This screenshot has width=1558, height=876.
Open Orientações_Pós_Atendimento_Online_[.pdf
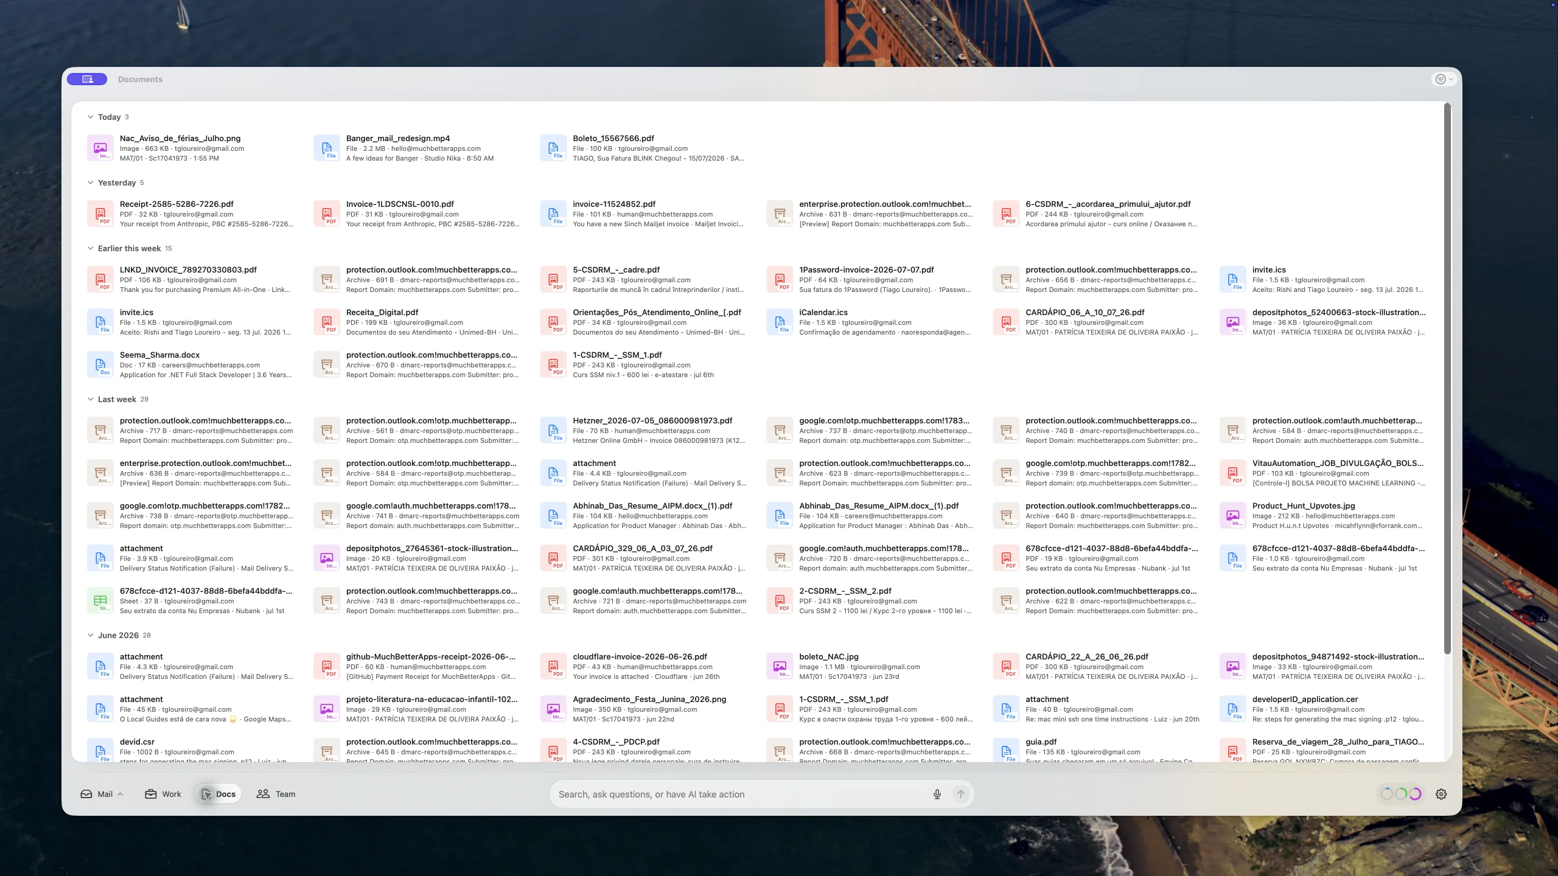pos(643,322)
